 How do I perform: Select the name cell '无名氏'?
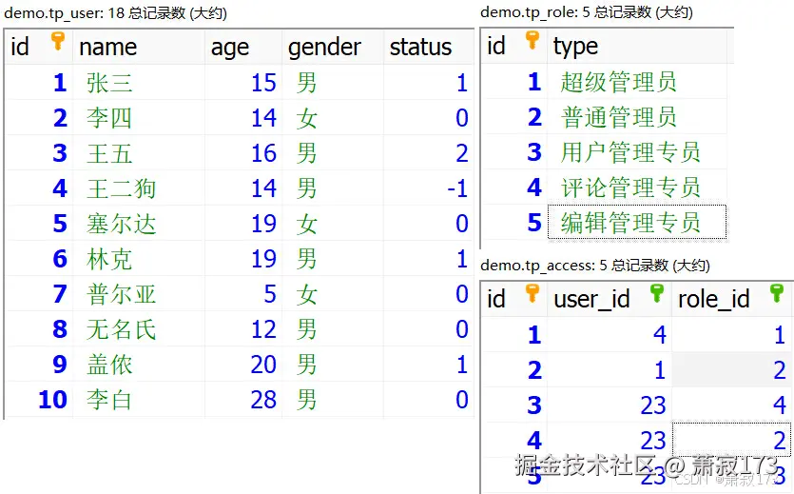tap(139, 328)
